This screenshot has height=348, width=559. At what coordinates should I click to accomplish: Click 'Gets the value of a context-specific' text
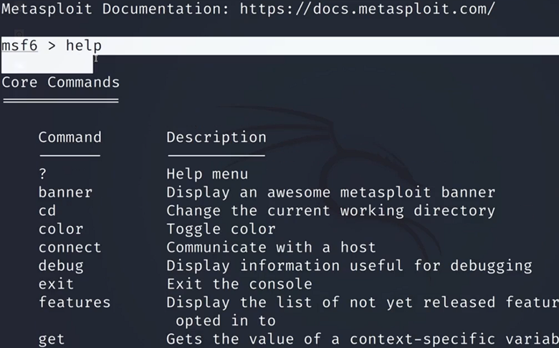331,339
